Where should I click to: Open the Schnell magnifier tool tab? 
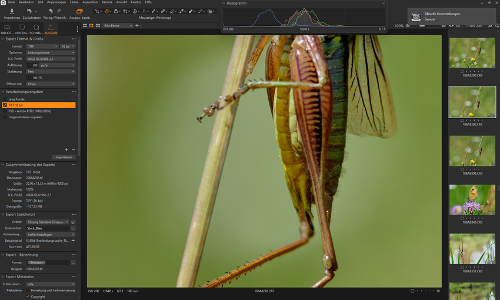36,27
